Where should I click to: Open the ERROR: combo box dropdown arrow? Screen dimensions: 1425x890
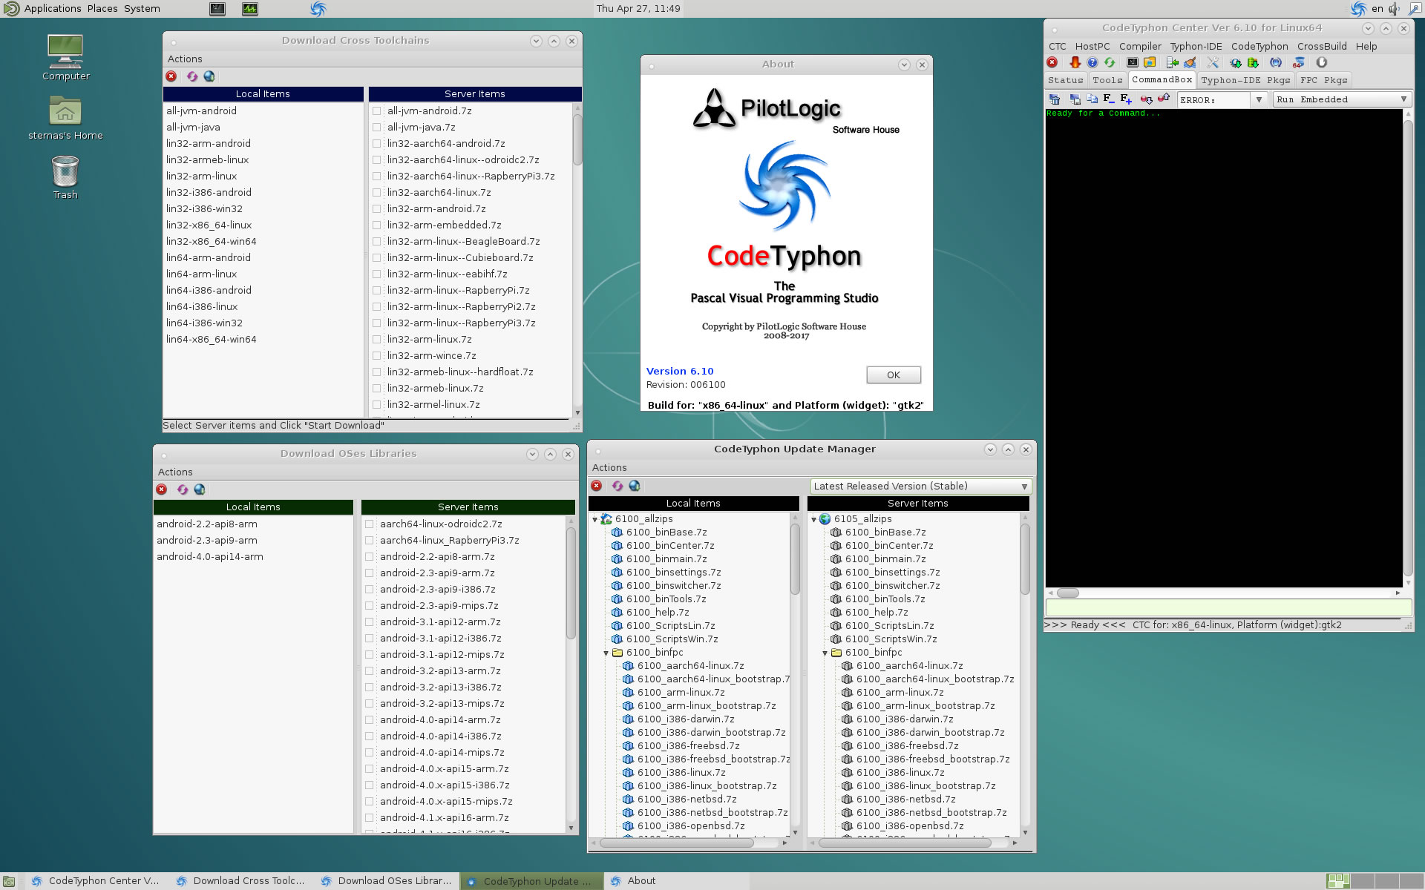pyautogui.click(x=1259, y=99)
